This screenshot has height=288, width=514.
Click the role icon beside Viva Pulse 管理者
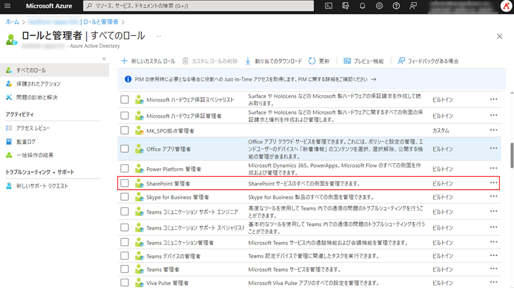140,282
